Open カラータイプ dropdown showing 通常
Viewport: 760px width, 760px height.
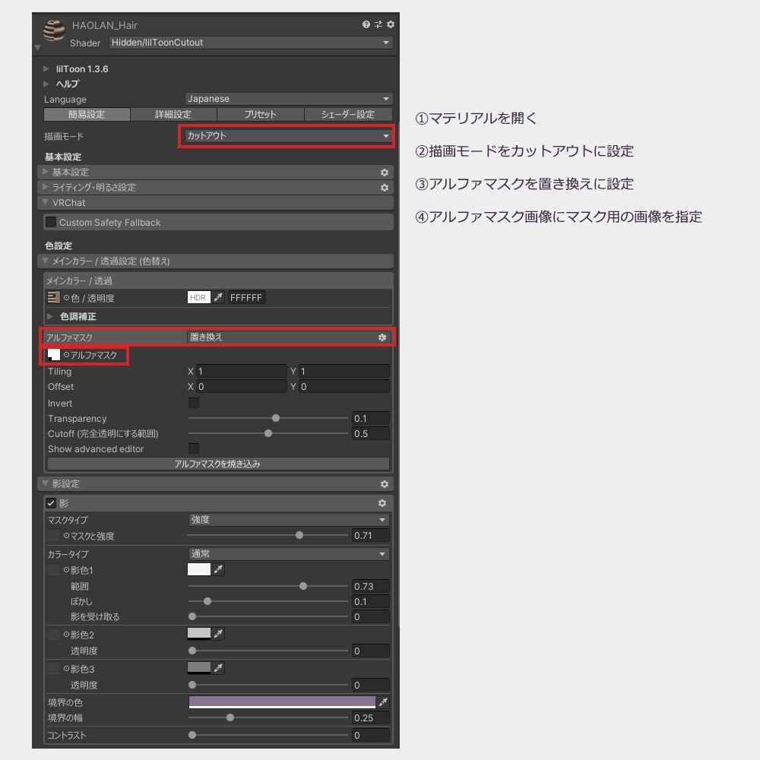pos(288,554)
